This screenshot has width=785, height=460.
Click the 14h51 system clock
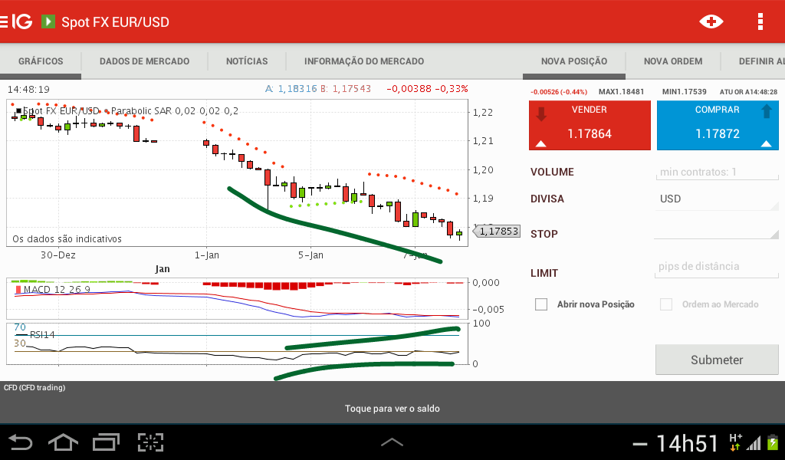click(x=687, y=443)
